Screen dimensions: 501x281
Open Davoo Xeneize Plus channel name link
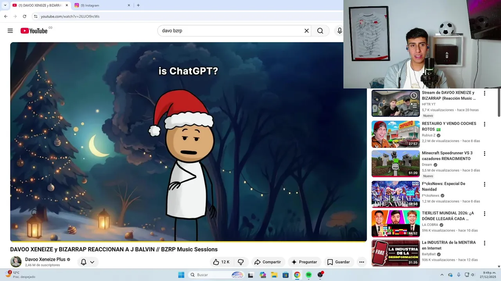coord(45,259)
